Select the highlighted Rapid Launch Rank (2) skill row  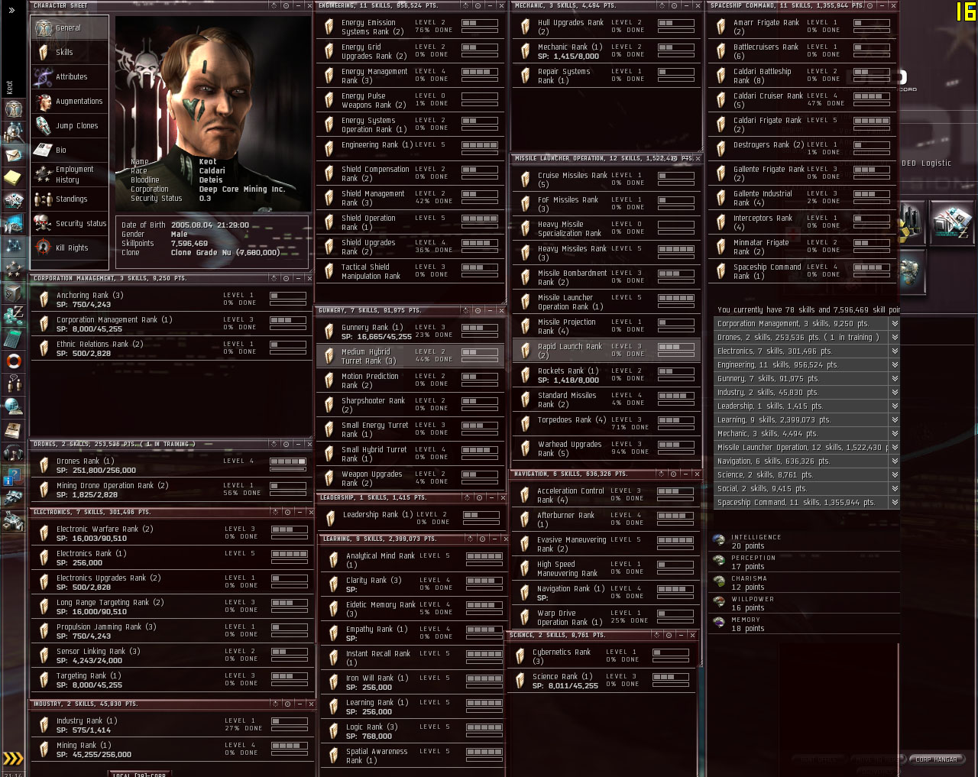[x=606, y=350]
